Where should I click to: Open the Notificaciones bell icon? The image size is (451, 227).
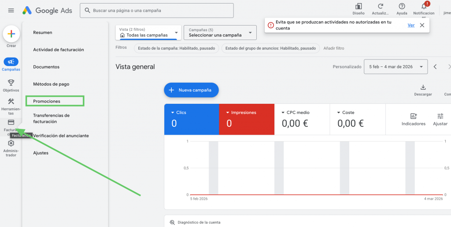[x=424, y=7]
